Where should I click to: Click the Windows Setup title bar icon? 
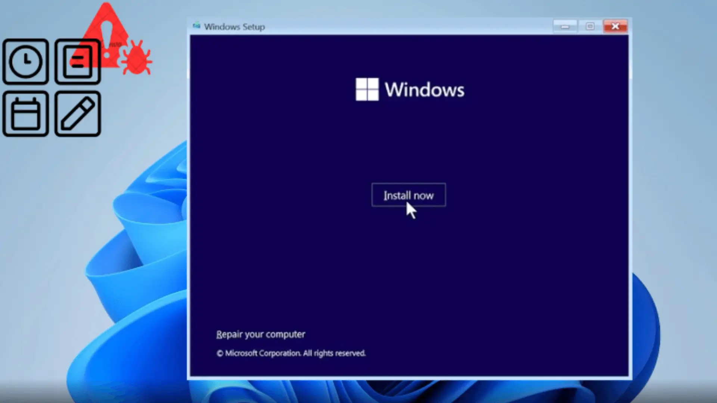point(197,26)
